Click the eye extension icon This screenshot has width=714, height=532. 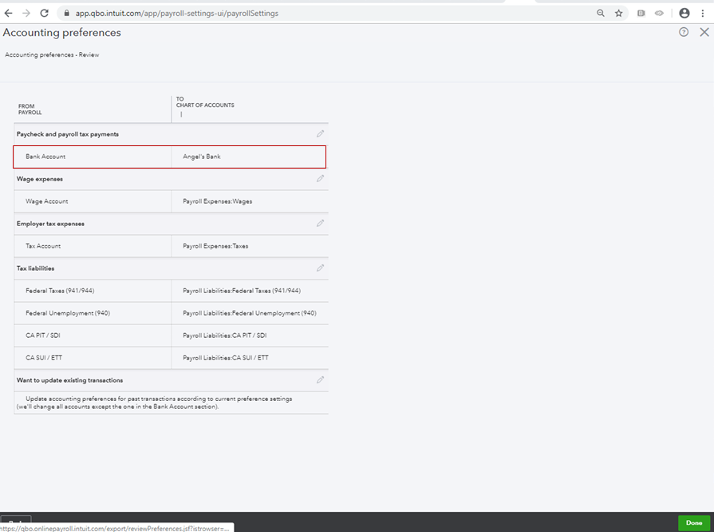pyautogui.click(x=659, y=14)
